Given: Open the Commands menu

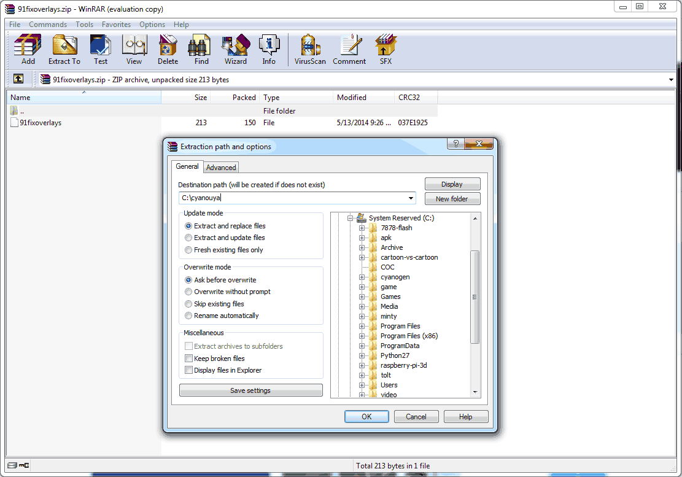Looking at the screenshot, I should click(48, 25).
